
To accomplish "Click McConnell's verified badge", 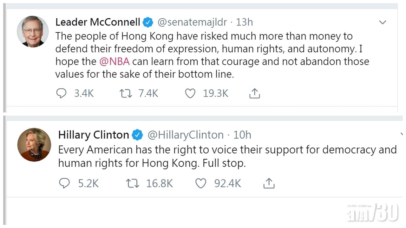I will pyautogui.click(x=148, y=22).
